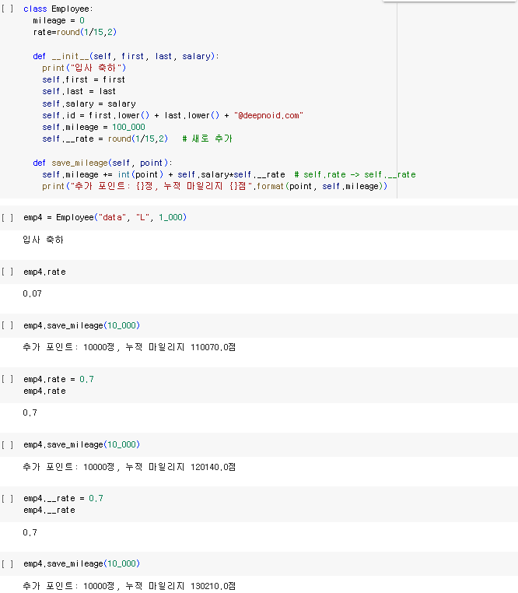518x593 pixels.
Task: Click the '입사 축하' output below emp4 creation
Action: (43, 240)
